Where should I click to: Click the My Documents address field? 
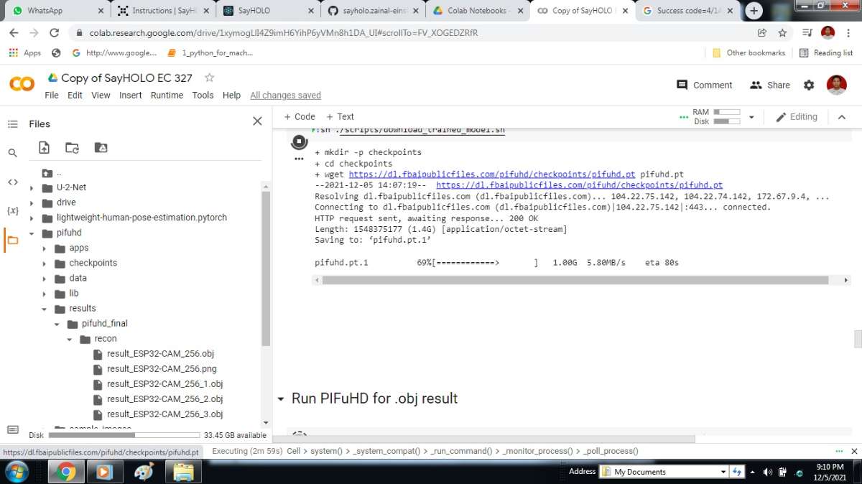(x=664, y=472)
